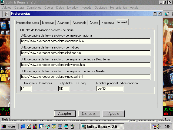Open the Operar menu
Viewport: 173px width, 130px height.
(x=49, y=8)
